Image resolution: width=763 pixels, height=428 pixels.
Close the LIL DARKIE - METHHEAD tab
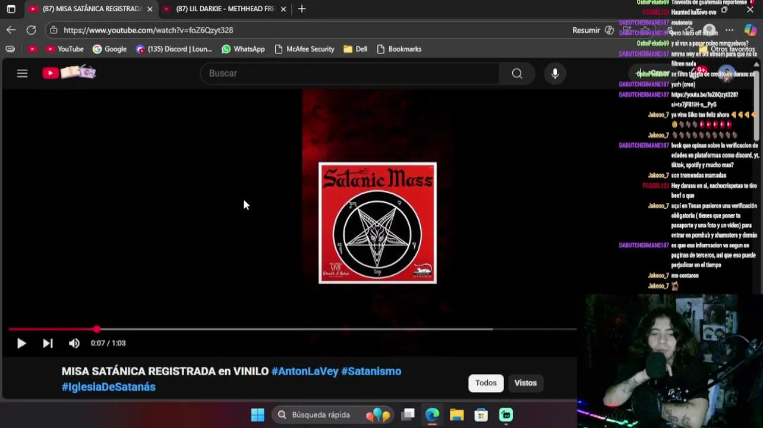[x=283, y=9]
